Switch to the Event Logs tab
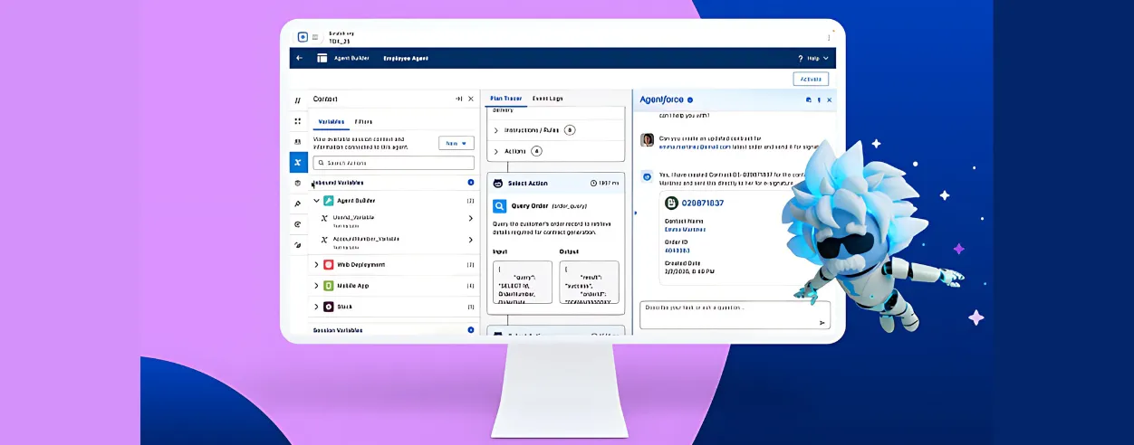The width and height of the screenshot is (1134, 445). tap(547, 99)
